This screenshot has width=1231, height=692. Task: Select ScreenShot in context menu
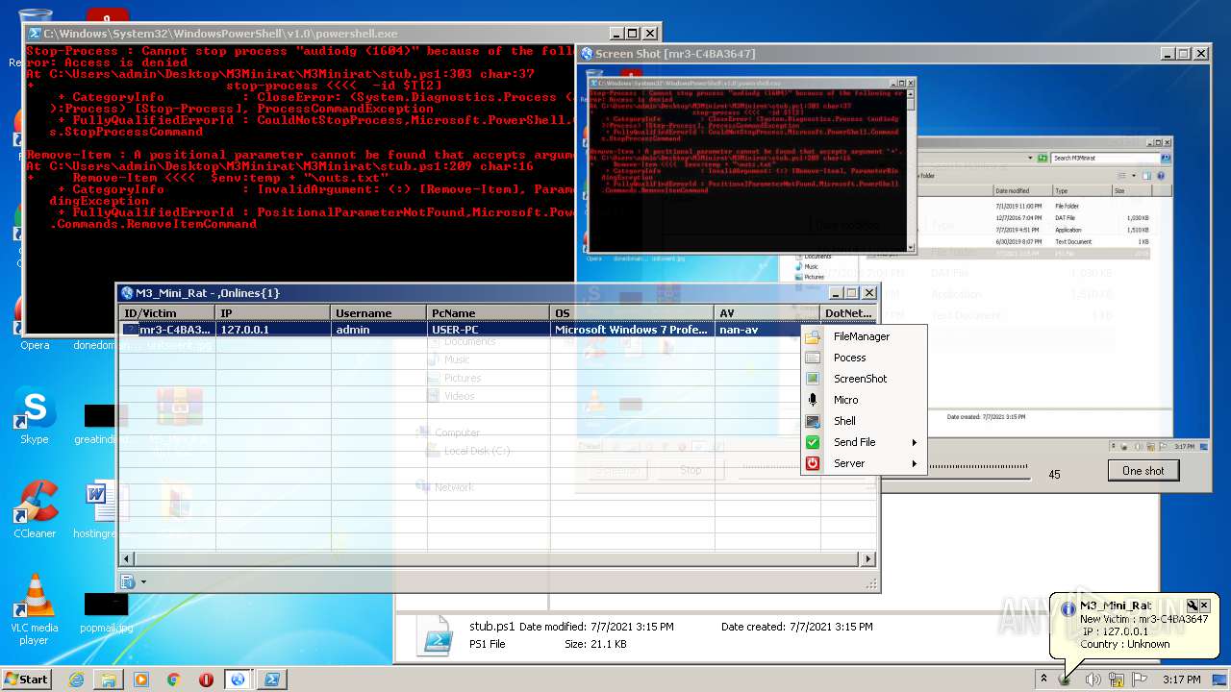[863, 379]
